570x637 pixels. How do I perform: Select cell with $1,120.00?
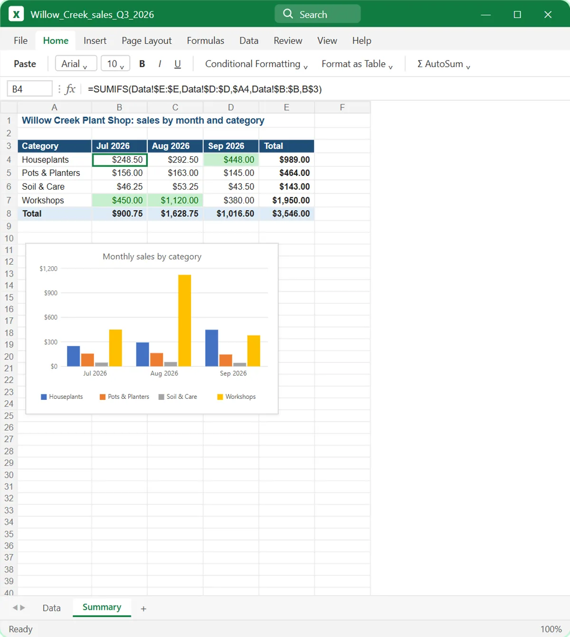[x=175, y=200]
